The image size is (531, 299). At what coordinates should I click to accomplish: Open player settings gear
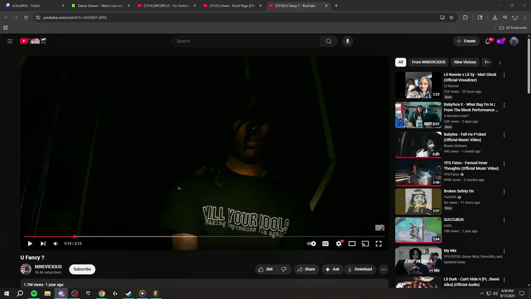click(x=339, y=244)
